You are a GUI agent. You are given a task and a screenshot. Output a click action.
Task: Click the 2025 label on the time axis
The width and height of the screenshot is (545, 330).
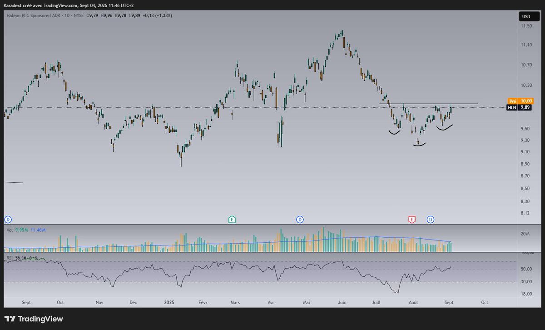[x=169, y=302]
